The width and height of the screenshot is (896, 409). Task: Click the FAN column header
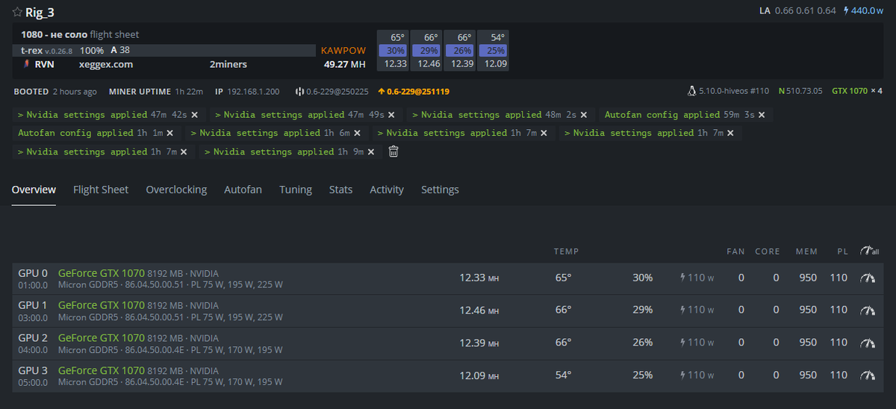point(735,252)
